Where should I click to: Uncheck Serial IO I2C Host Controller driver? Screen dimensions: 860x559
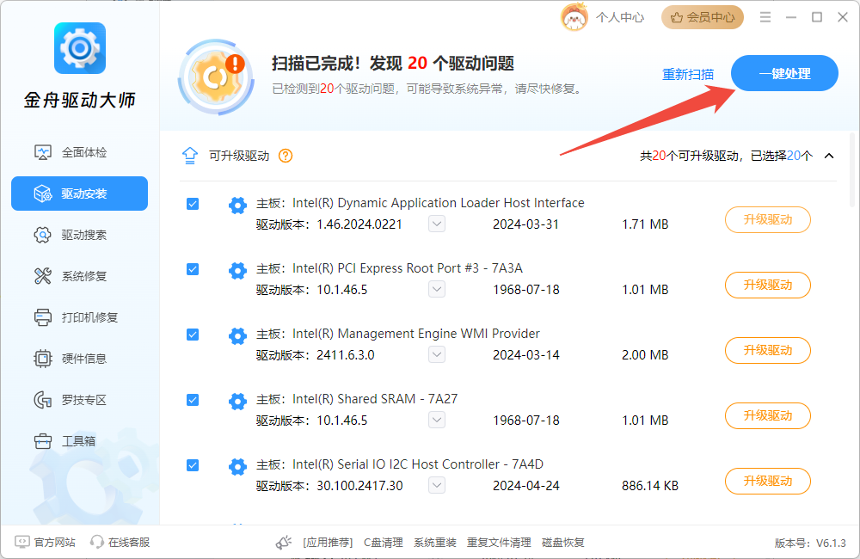coord(193,465)
